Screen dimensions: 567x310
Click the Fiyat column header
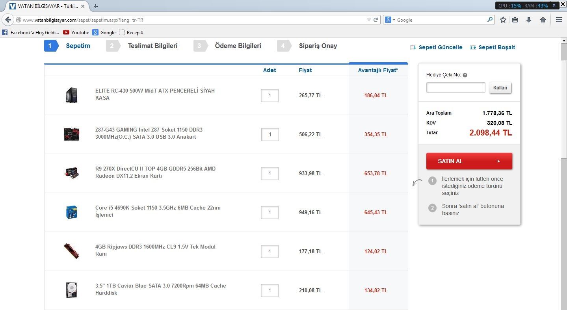305,70
